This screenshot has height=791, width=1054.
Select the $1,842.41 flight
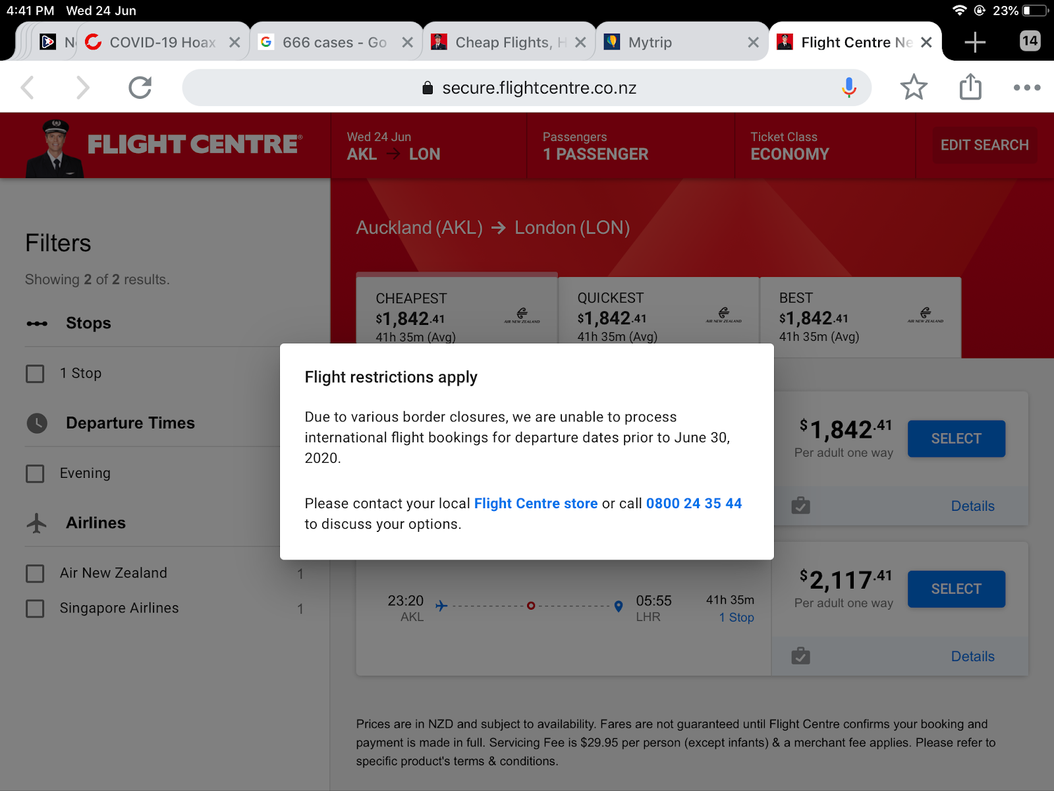coord(957,438)
